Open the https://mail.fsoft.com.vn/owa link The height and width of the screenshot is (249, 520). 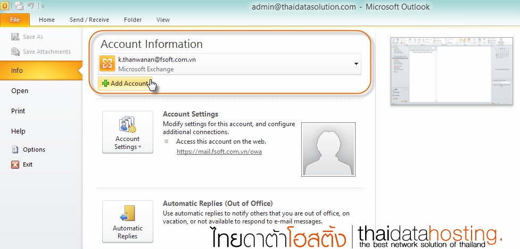tap(219, 152)
